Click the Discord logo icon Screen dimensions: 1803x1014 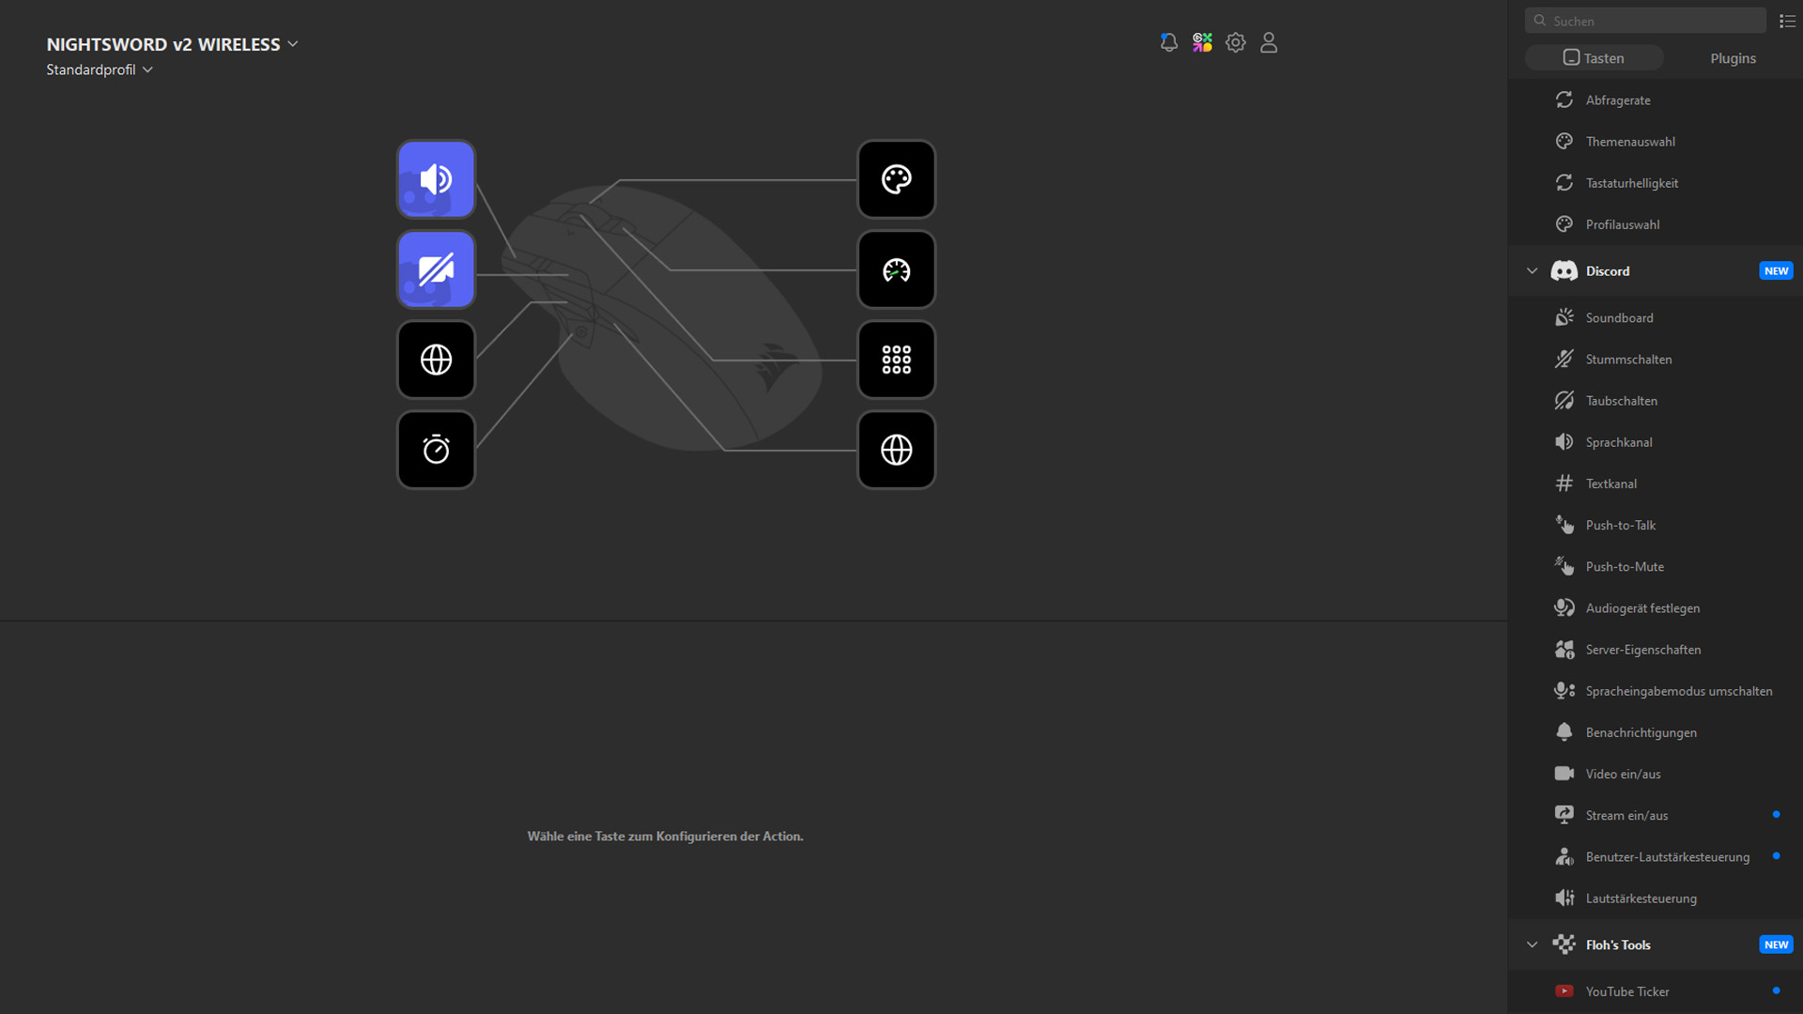coord(1564,271)
